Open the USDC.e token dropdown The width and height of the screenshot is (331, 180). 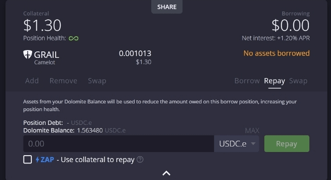pos(236,144)
